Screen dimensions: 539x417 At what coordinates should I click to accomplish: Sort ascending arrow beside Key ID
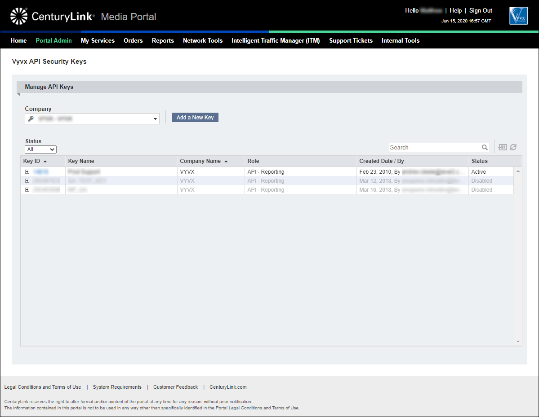coord(45,161)
